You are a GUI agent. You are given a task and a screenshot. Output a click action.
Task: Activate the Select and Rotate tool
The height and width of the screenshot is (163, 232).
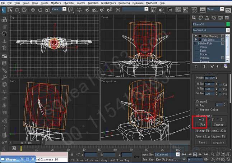pyautogui.click(x=40, y=10)
